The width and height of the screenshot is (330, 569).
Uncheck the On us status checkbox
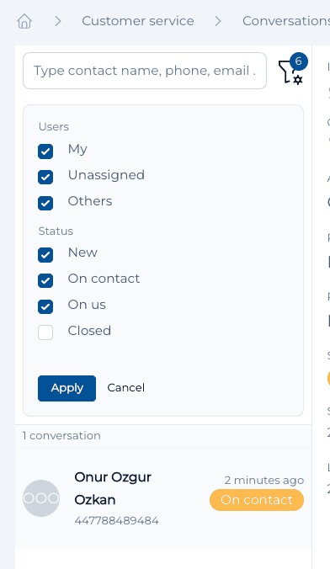tap(45, 306)
